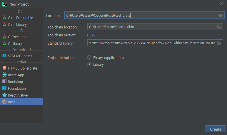The image size is (227, 135).
Task: Select the Rust project type
Action: click(11, 102)
